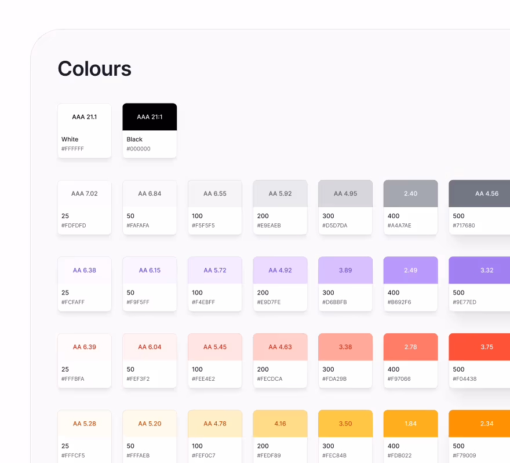Click the #FEF0C7 hex code
The height and width of the screenshot is (463, 510).
point(203,455)
